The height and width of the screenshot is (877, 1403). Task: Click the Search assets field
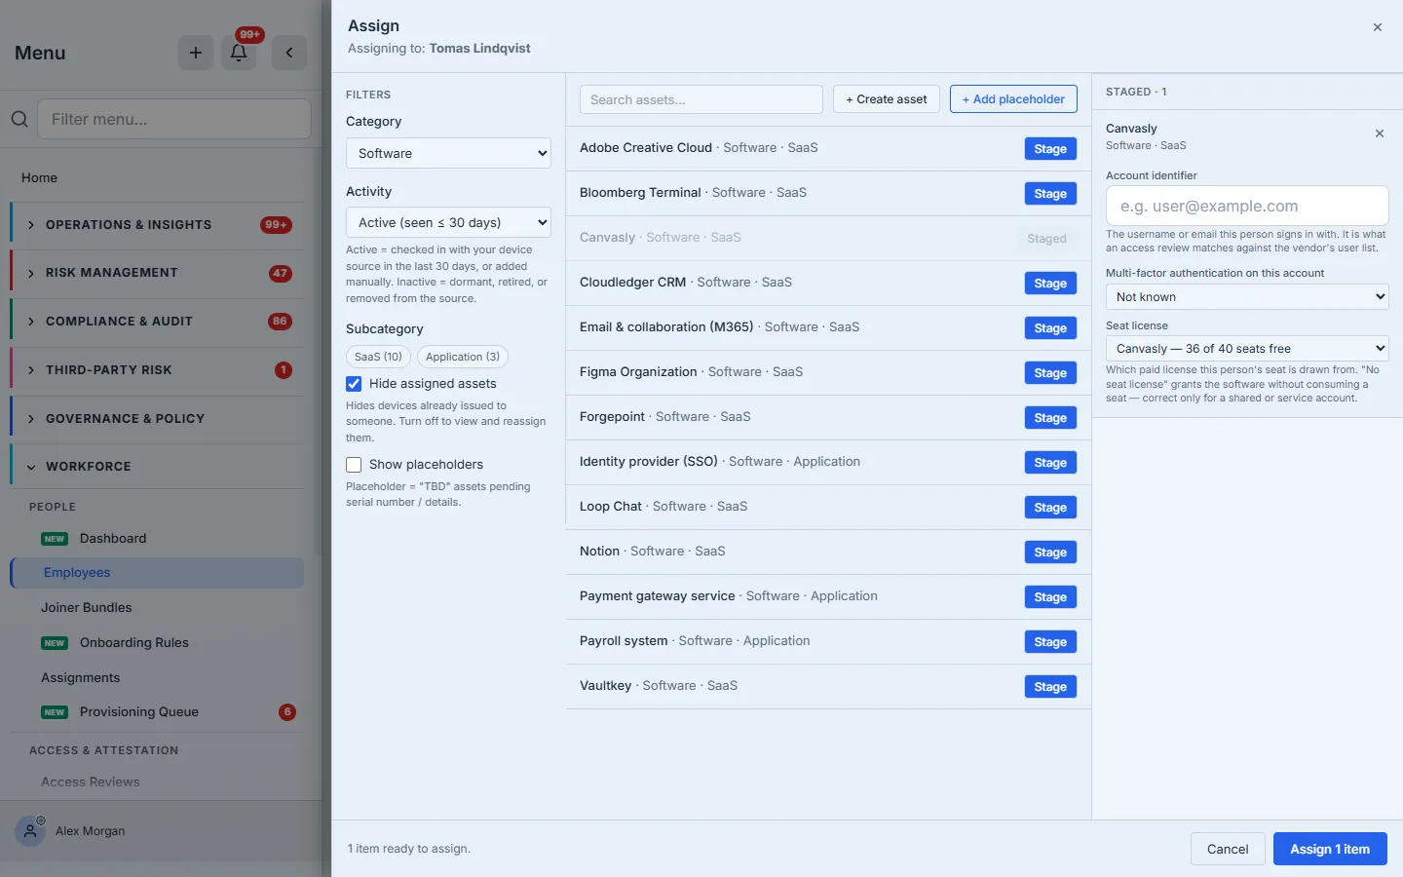(701, 99)
